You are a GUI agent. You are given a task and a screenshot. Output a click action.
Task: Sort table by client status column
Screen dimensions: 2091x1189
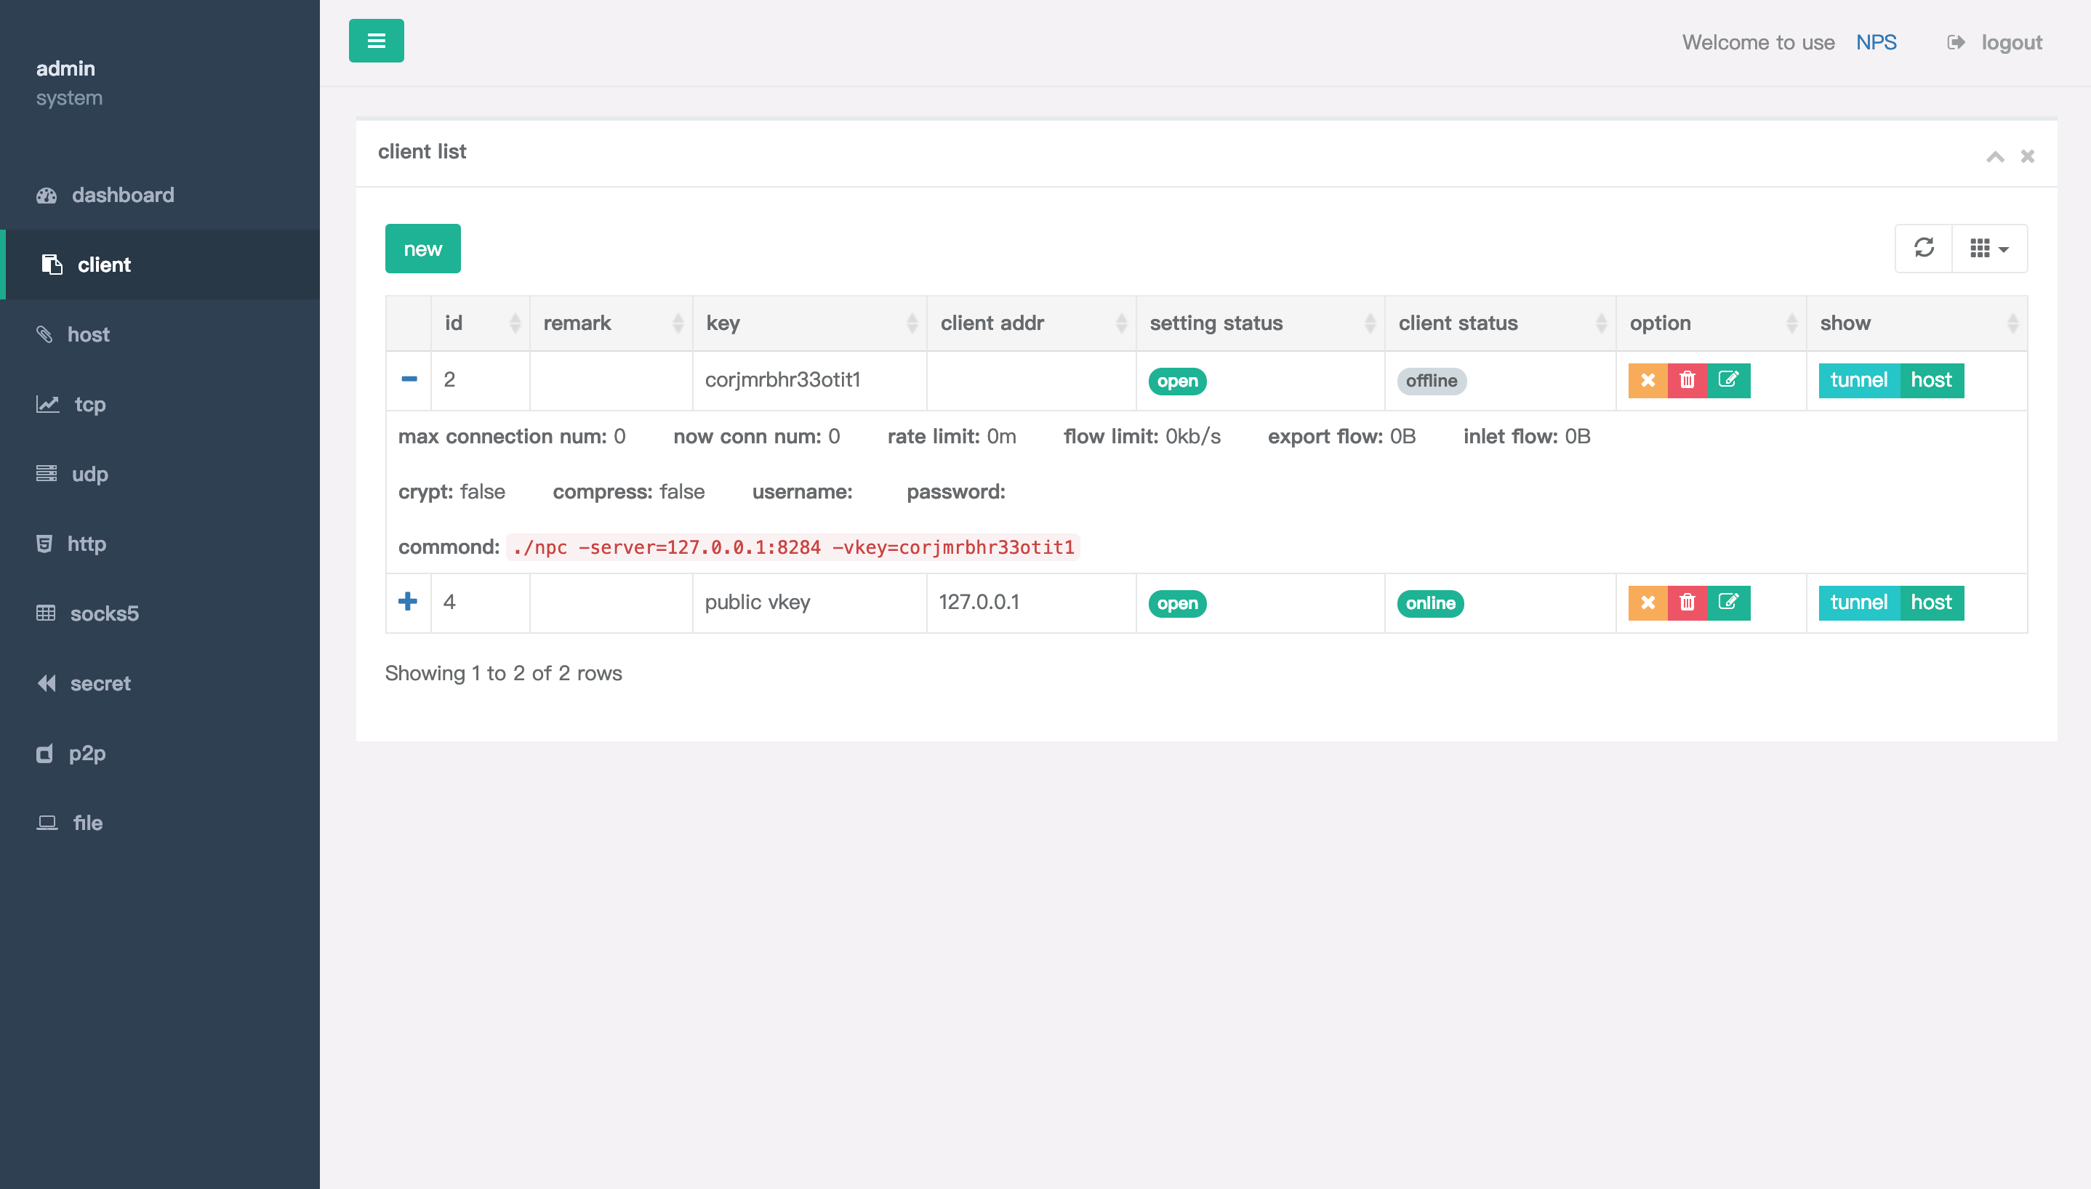[x=1501, y=323]
